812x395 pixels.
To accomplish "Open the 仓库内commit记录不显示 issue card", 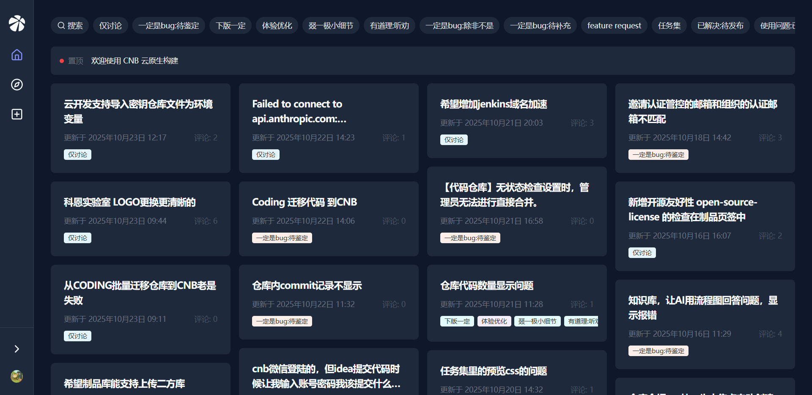I will pos(307,285).
